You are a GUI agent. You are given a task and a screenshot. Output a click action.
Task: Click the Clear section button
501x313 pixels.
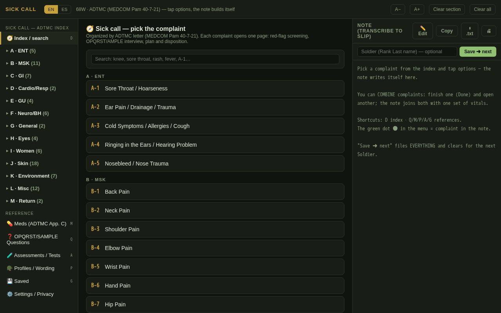pyautogui.click(x=447, y=9)
